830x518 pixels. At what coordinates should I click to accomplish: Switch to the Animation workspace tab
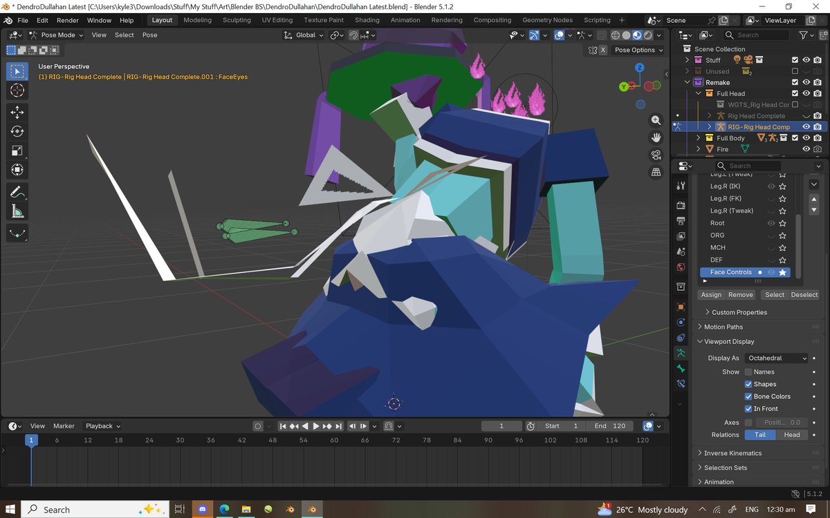pyautogui.click(x=405, y=20)
